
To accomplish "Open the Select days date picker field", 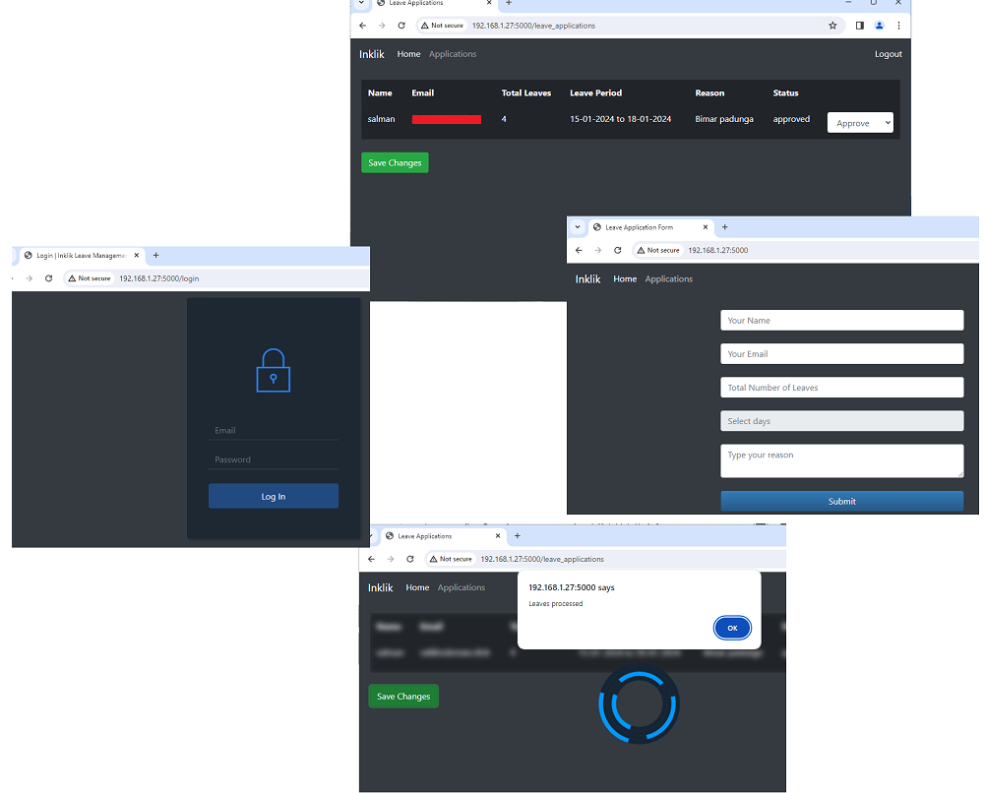I will (842, 421).
